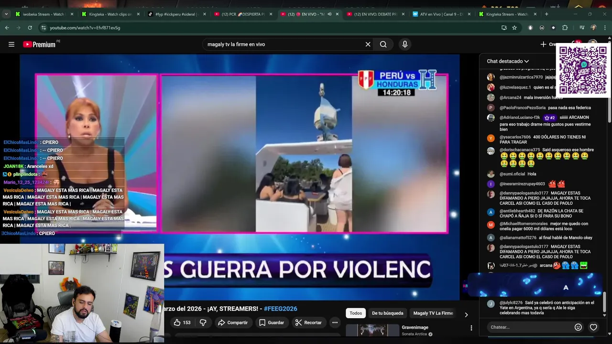Click @PaoloFrancoPezoSoria chat username

point(523,107)
